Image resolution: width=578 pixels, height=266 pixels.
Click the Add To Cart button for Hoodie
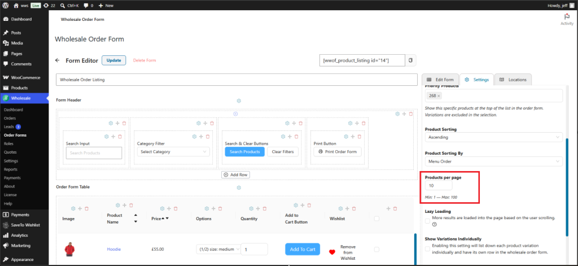click(x=303, y=250)
